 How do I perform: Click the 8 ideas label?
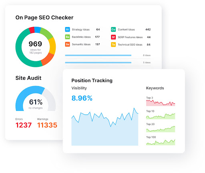(x=147, y=55)
